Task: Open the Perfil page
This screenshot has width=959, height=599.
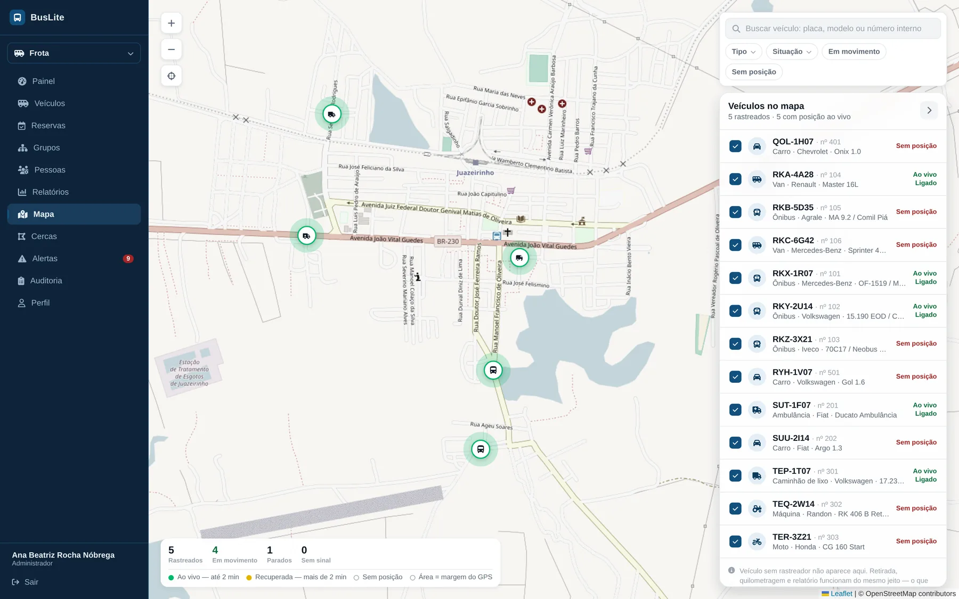Action: tap(74, 303)
